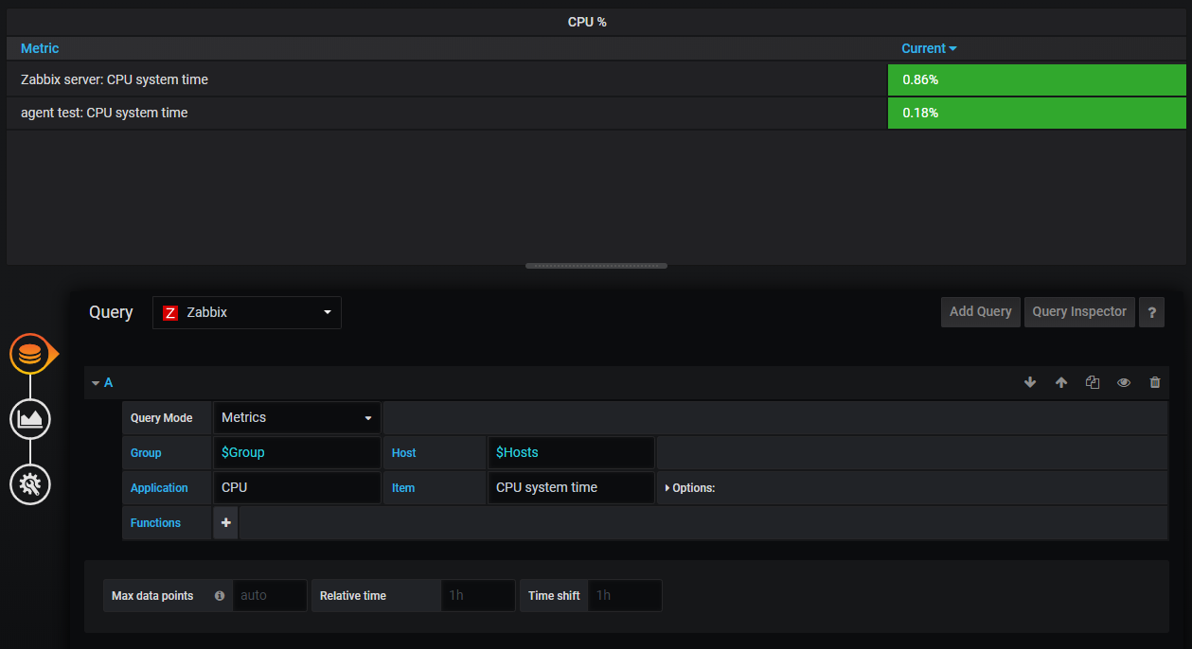This screenshot has height=649, width=1192.
Task: Sort table by Current column
Action: click(x=929, y=48)
